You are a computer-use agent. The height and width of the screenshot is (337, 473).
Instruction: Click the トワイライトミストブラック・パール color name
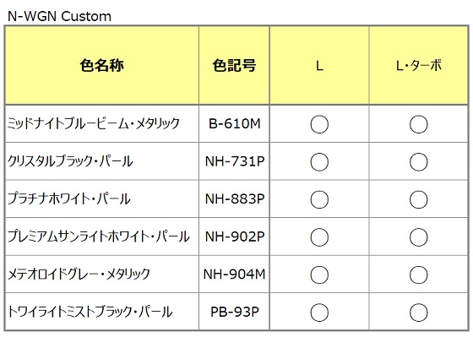click(90, 312)
